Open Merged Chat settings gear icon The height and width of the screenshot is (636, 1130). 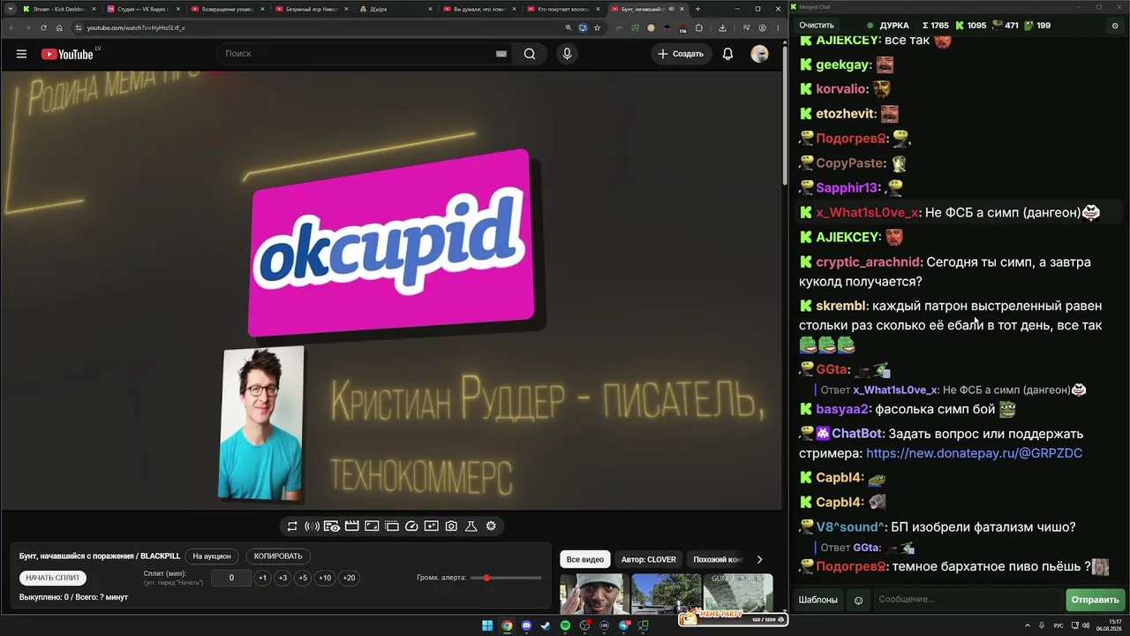(x=1114, y=26)
